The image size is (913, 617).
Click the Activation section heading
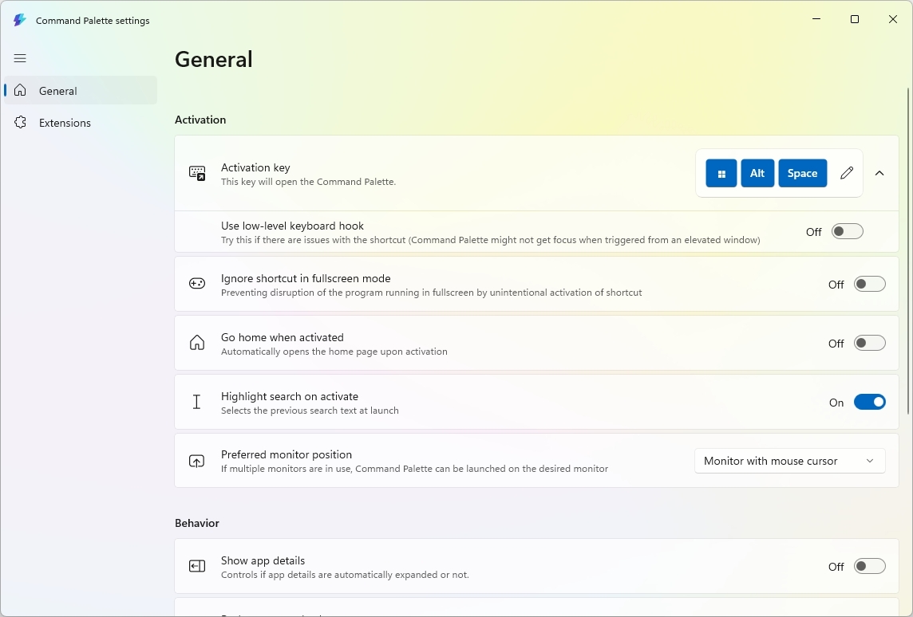(200, 120)
